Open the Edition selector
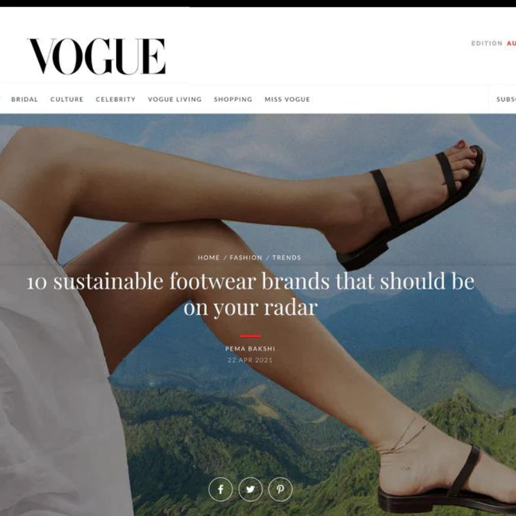 coord(487,43)
